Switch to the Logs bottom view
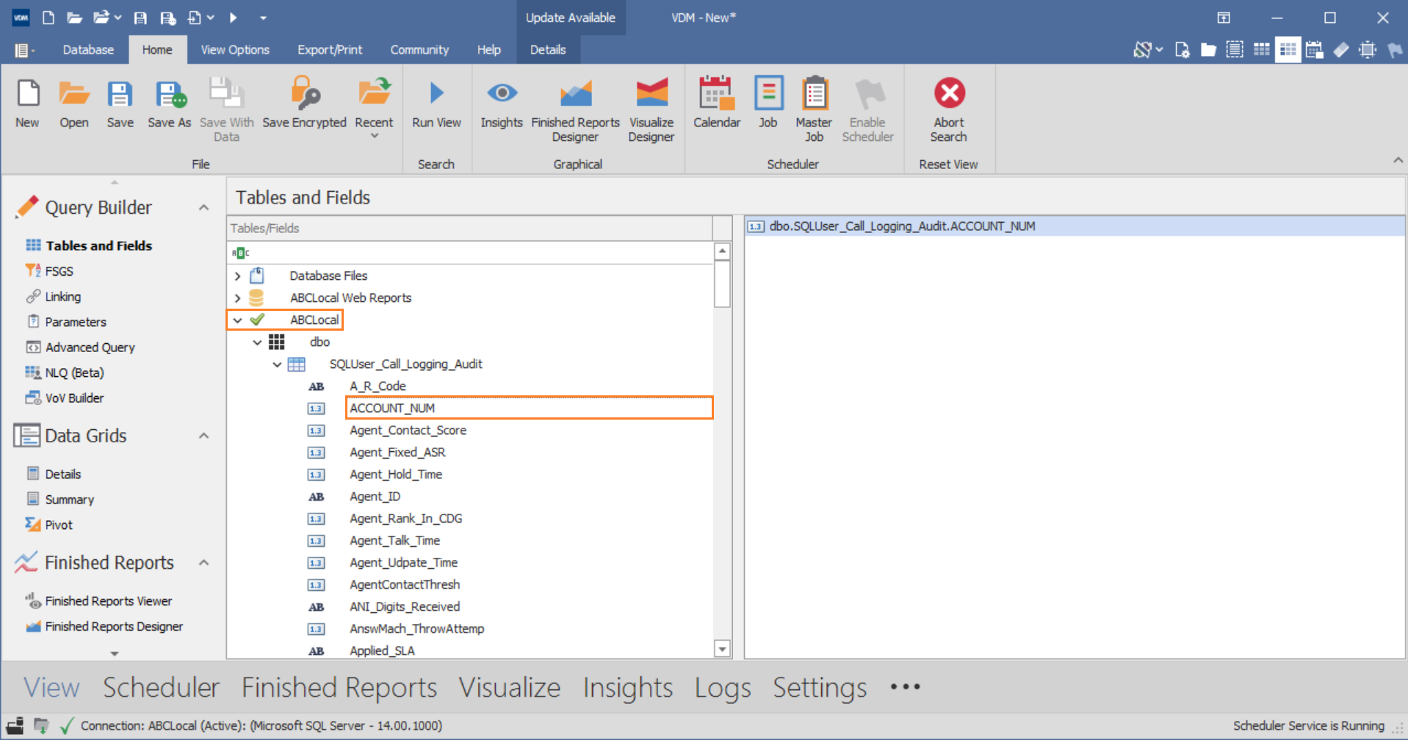 723,688
